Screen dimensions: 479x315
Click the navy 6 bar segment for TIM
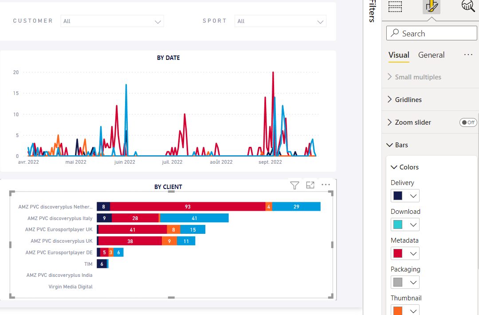coord(102,264)
